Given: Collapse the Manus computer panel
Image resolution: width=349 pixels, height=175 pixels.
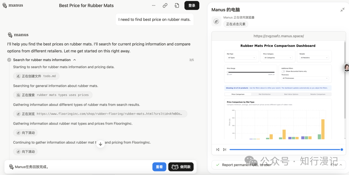Looking at the screenshot, I should (342, 10).
